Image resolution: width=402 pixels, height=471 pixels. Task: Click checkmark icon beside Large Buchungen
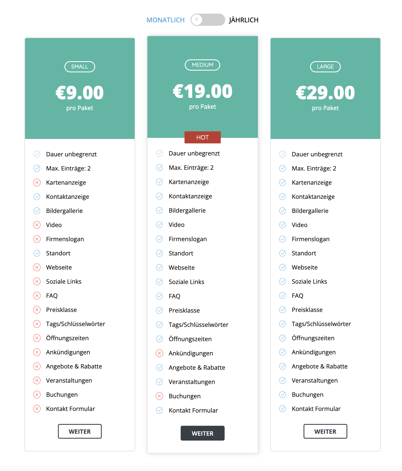[x=283, y=395]
